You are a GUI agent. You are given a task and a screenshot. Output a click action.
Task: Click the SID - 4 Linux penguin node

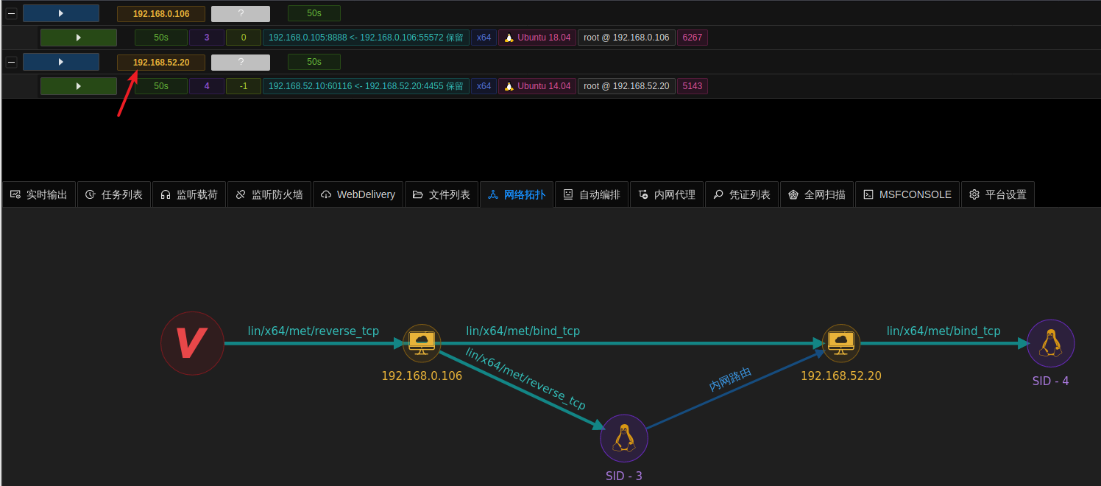[1050, 343]
